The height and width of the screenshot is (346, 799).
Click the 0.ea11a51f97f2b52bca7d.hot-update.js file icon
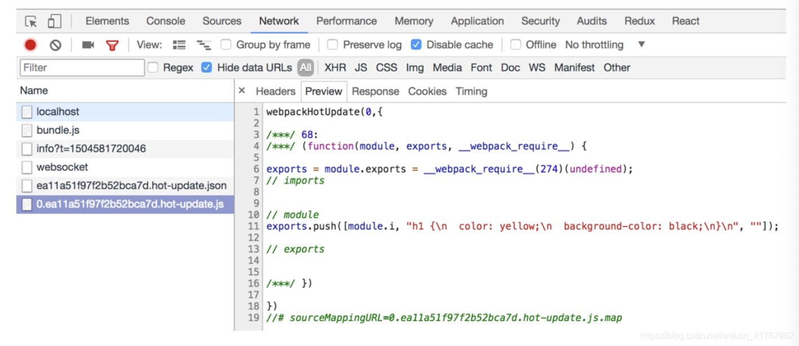click(27, 205)
